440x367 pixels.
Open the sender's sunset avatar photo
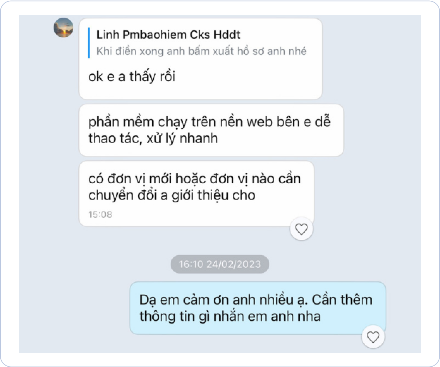[x=63, y=27]
